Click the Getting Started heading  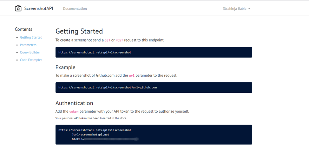pyautogui.click(x=79, y=31)
